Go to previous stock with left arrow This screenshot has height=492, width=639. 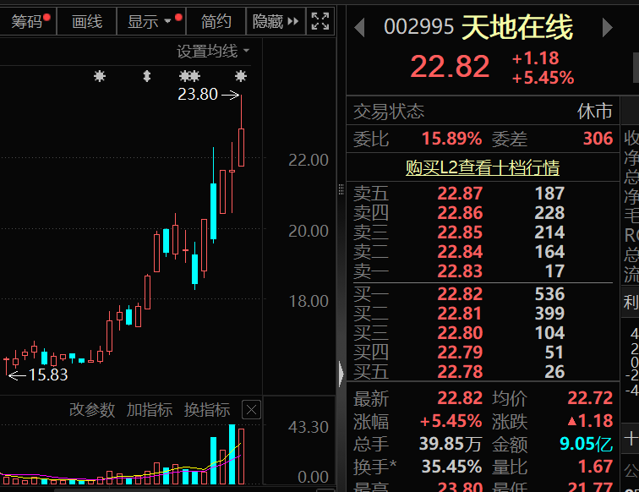359,28
